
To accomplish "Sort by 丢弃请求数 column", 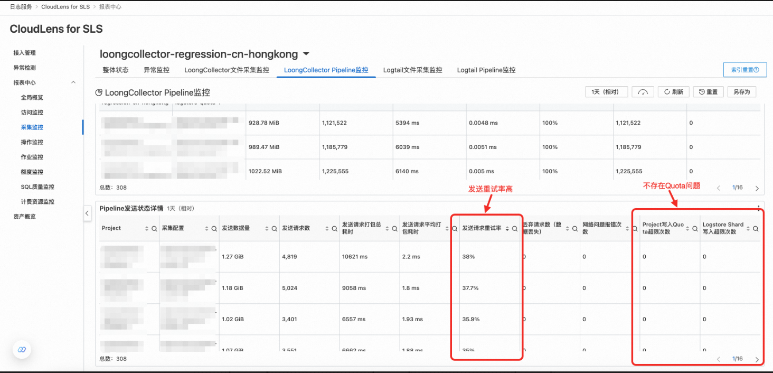I will point(567,229).
